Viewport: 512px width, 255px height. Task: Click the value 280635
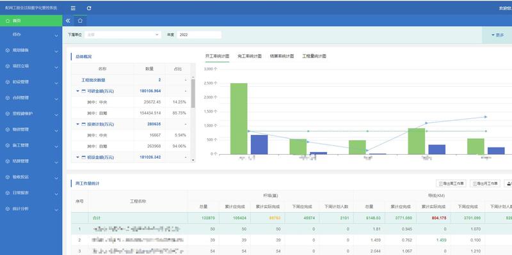[155, 124]
